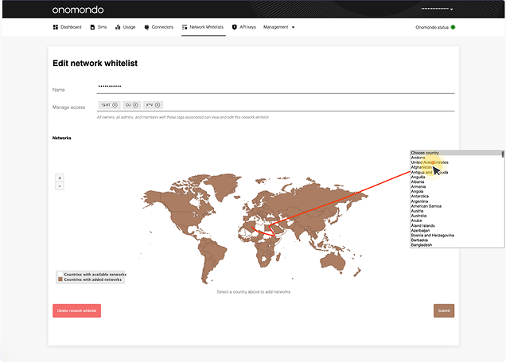
Task: Choose Albania in the country list
Action: pos(456,181)
